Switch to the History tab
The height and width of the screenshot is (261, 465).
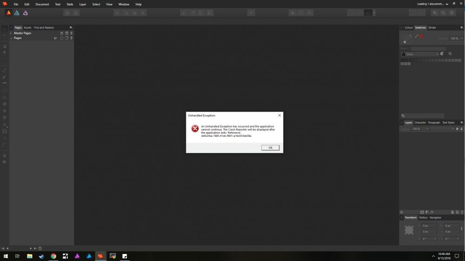(x=423, y=217)
